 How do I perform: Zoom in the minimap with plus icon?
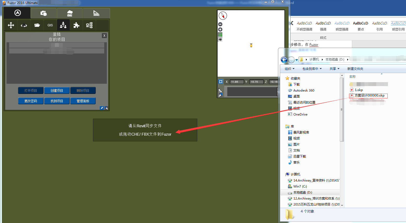220,29
